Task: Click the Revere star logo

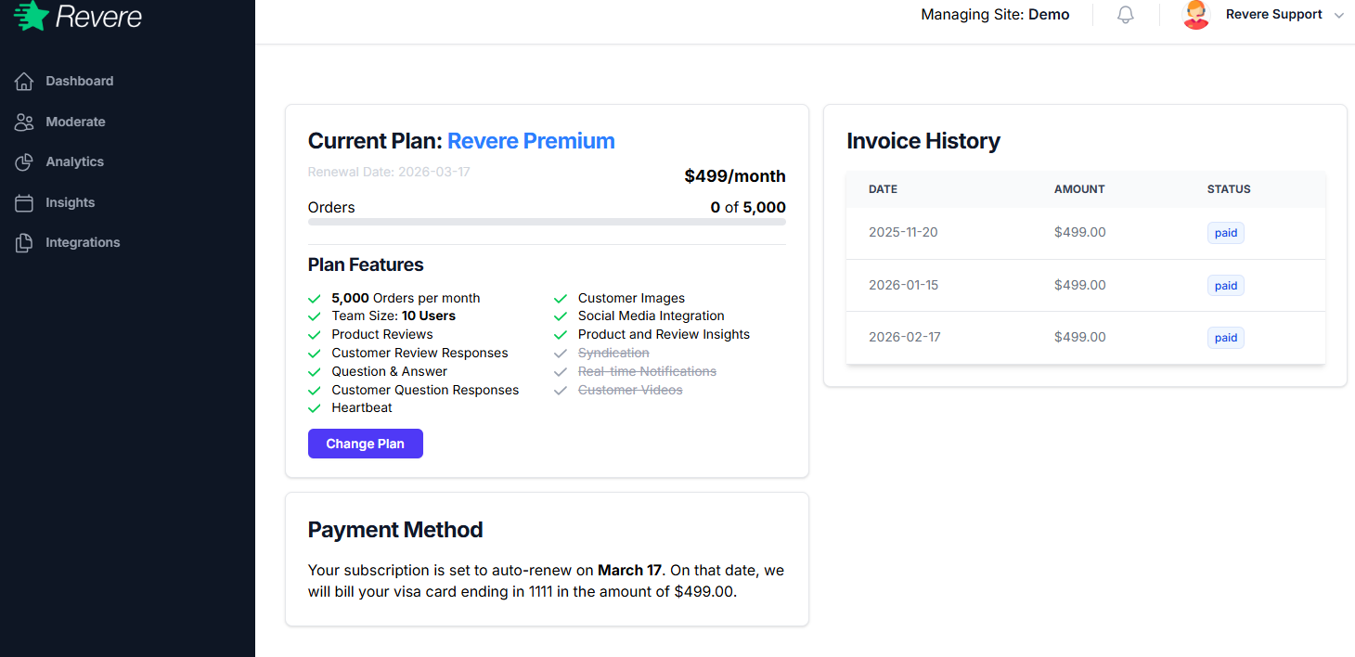Action: (28, 16)
